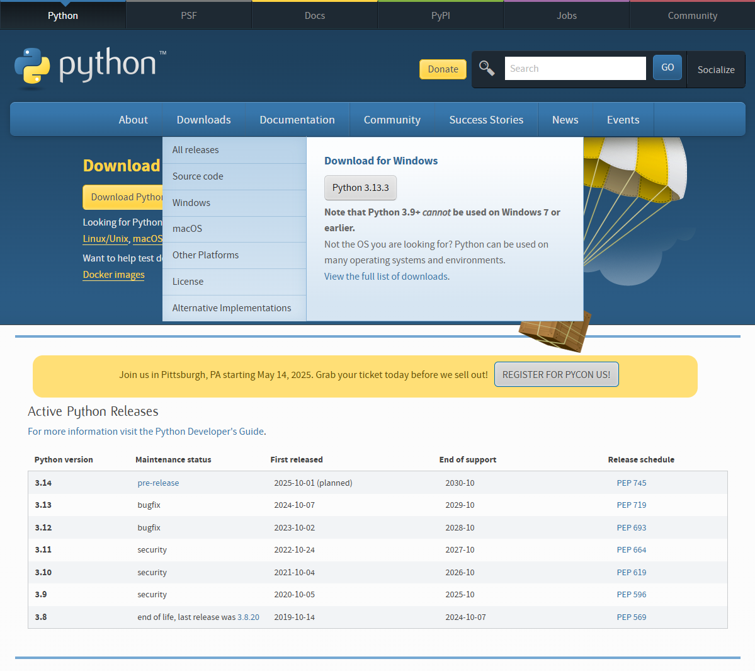Open the PEP 569 release schedule link
Screen dimensions: 755x671
pyautogui.click(x=631, y=617)
